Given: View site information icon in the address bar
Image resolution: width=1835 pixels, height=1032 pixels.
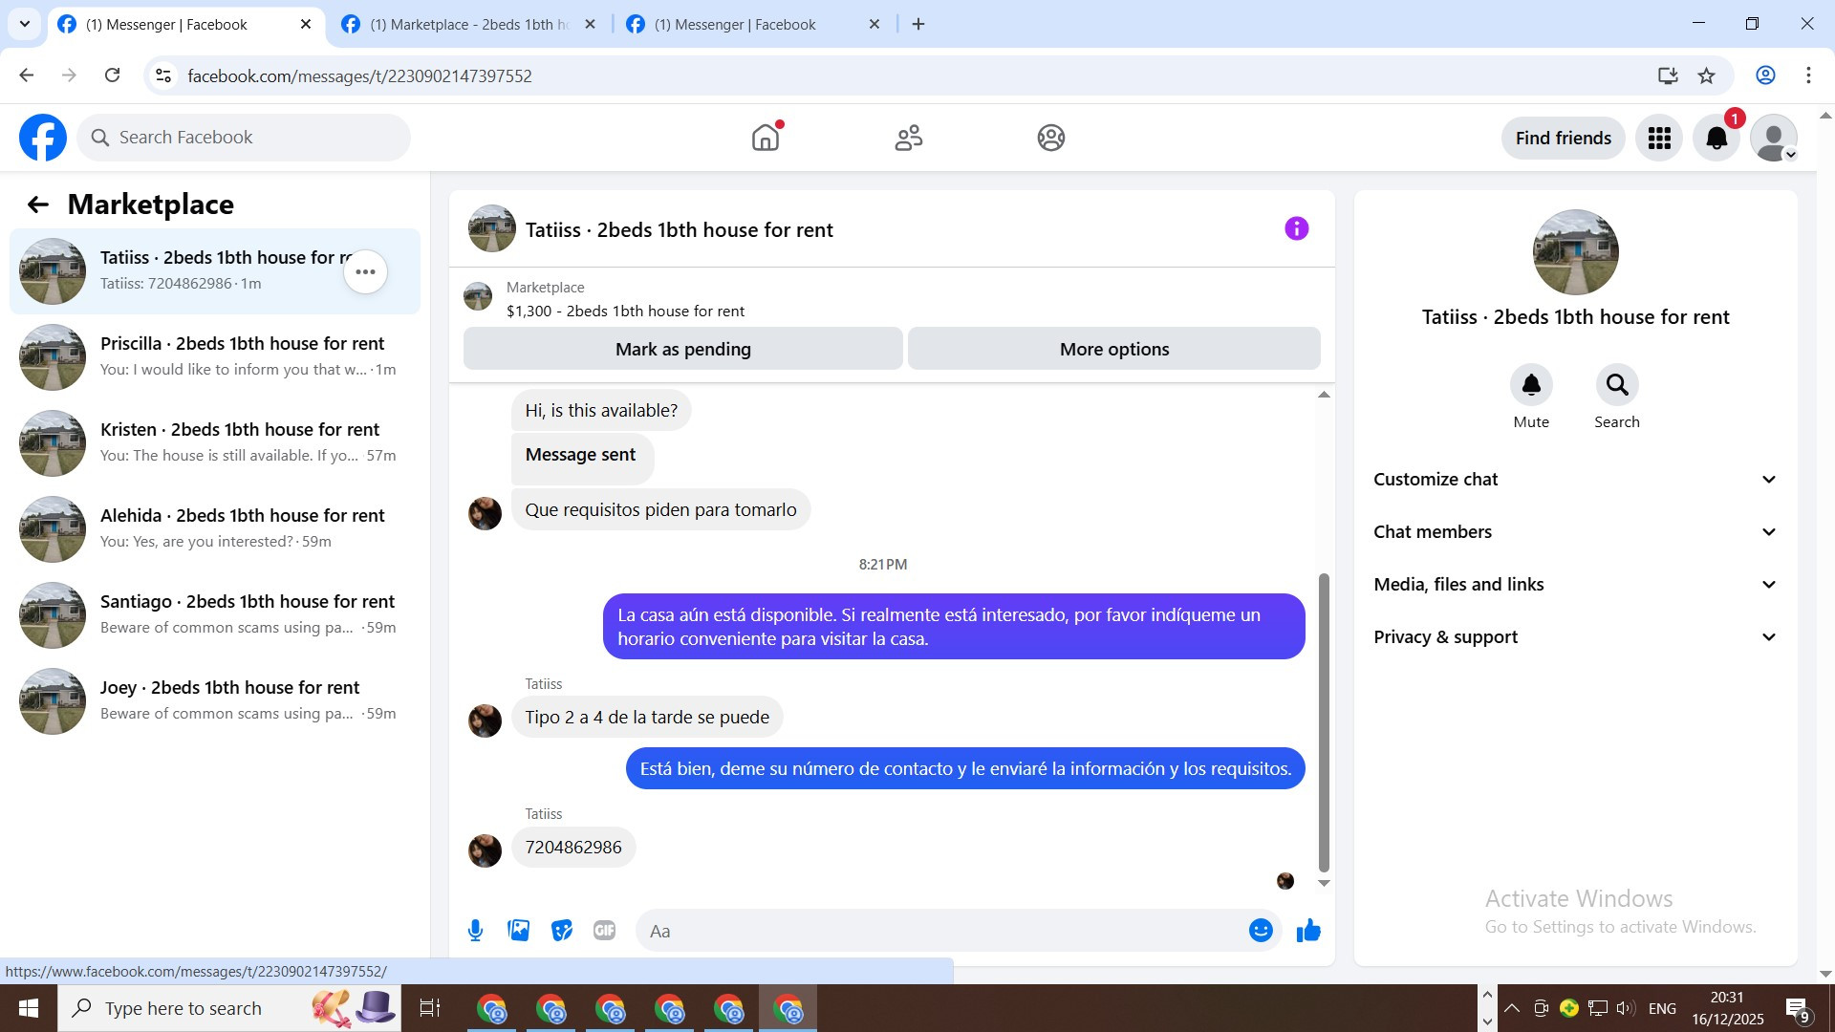Looking at the screenshot, I should pyautogui.click(x=163, y=75).
